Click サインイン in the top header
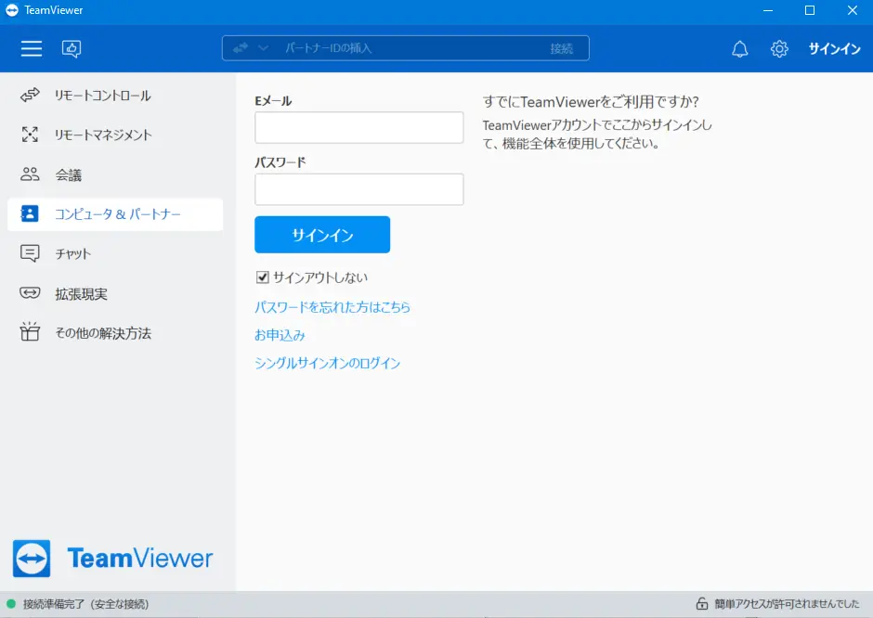The width and height of the screenshot is (873, 618). 834,49
